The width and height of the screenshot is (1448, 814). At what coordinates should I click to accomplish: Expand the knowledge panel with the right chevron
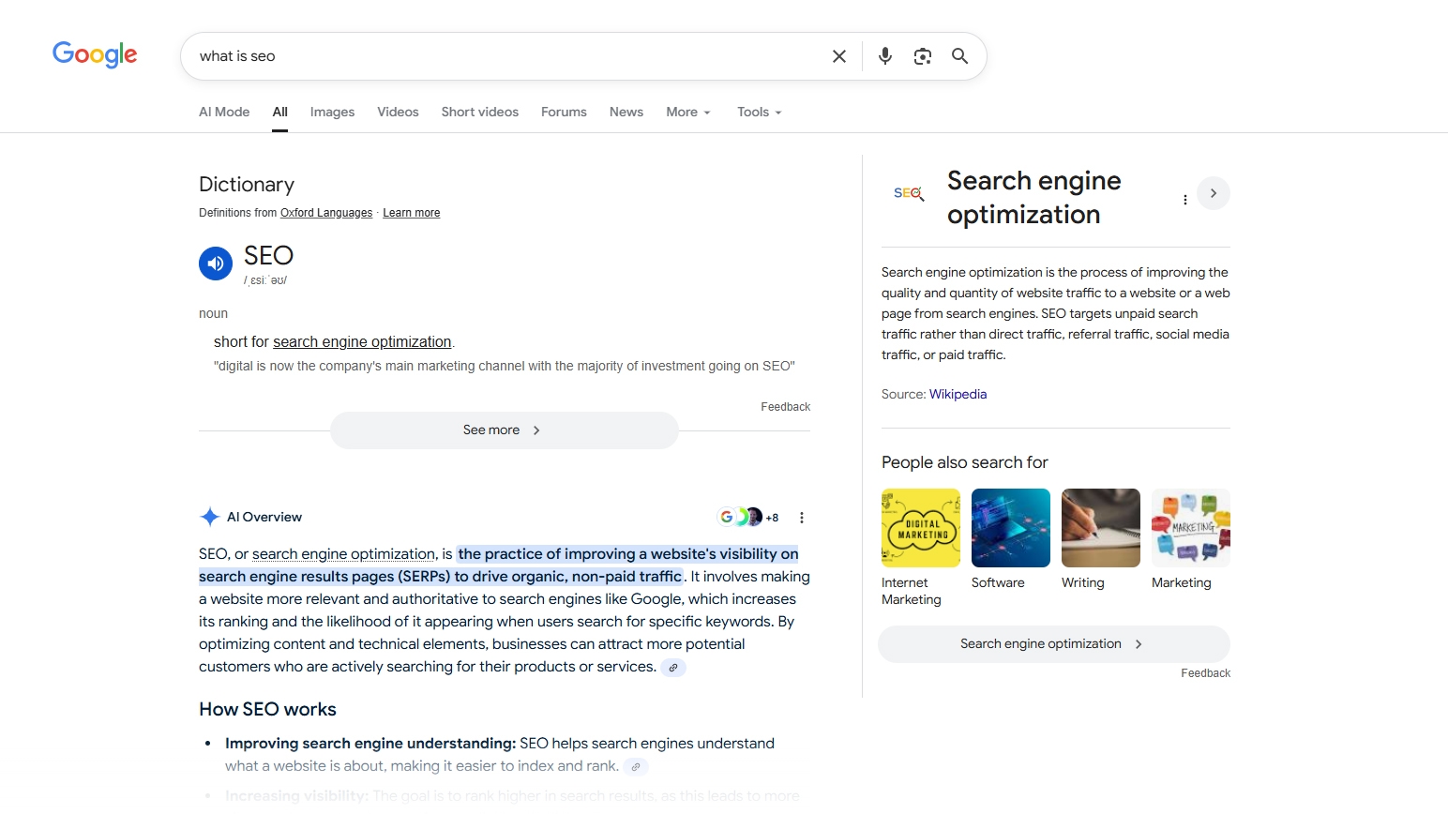click(1214, 193)
